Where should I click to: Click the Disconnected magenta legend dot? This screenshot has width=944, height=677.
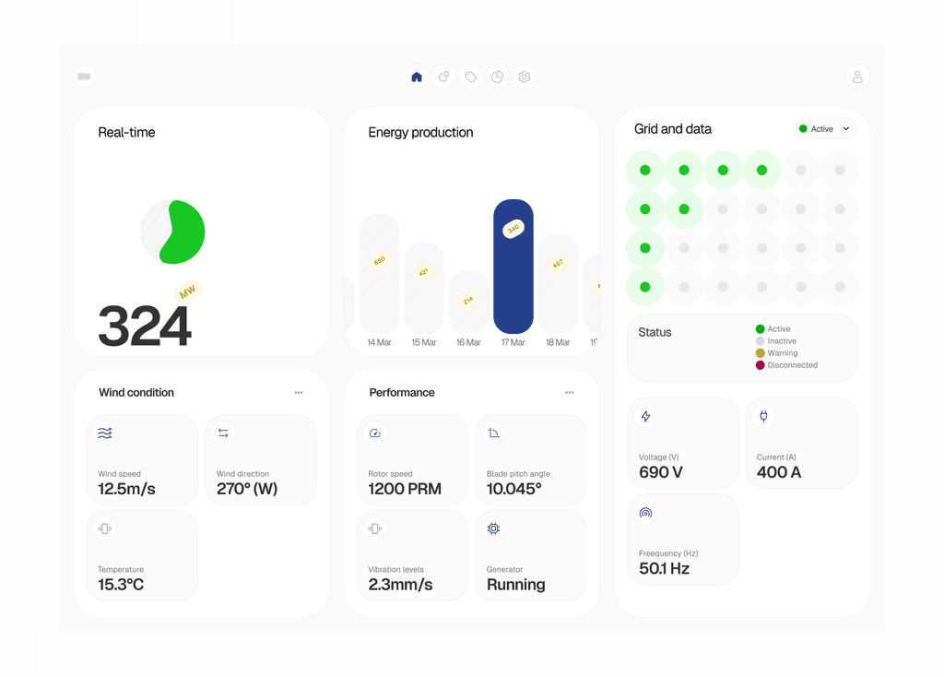tap(760, 365)
